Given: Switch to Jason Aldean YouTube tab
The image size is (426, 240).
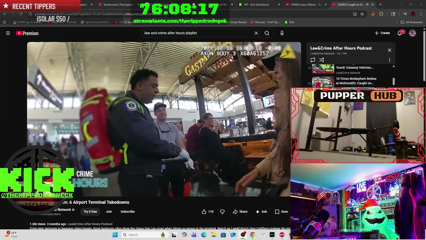Looking at the screenshot, I should [x=306, y=5].
